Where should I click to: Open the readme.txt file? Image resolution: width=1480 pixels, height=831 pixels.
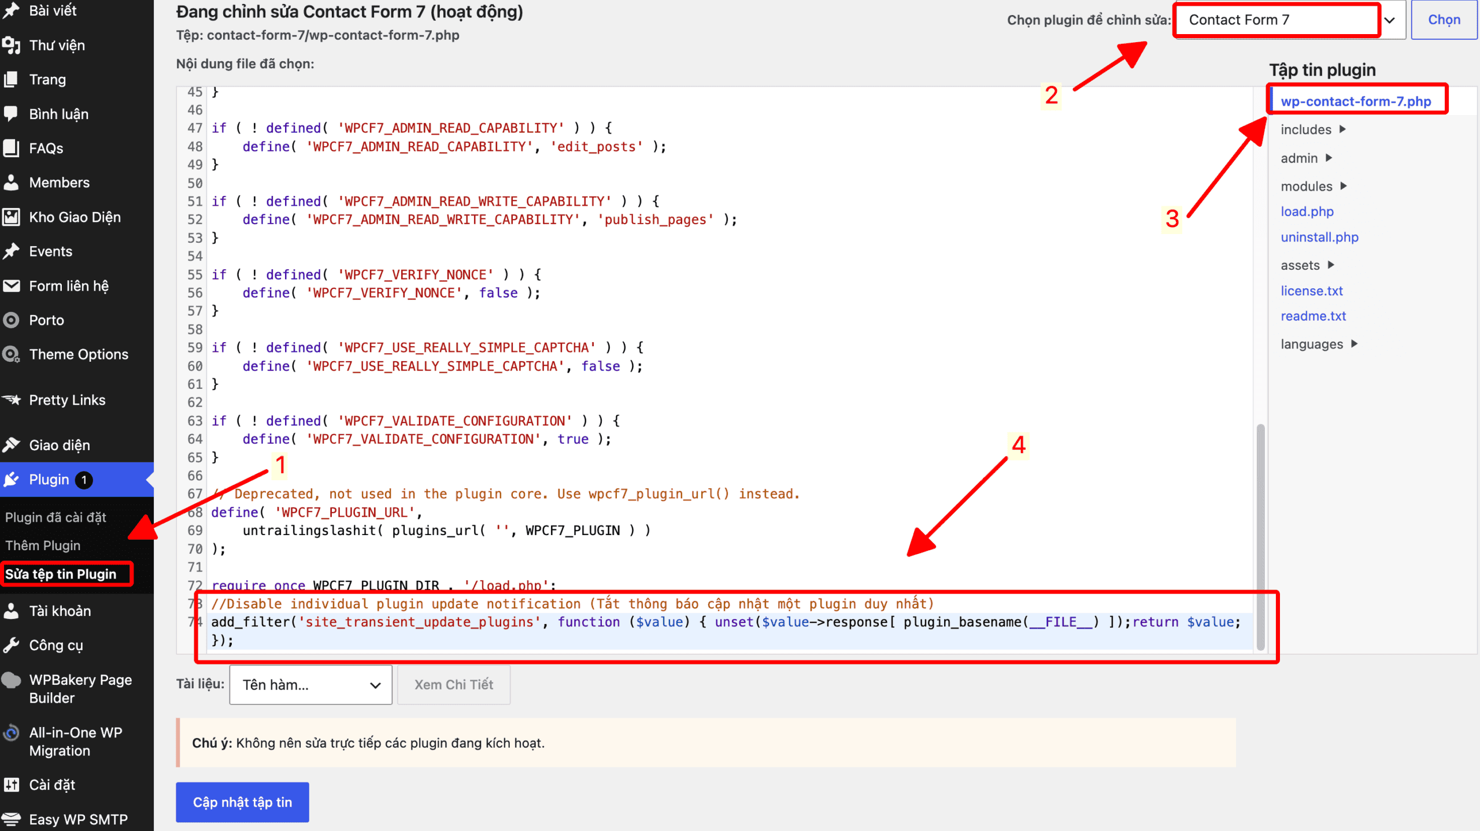(1313, 316)
